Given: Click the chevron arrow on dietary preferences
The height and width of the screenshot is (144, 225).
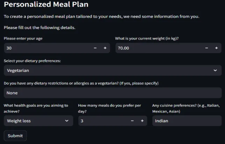Looking at the screenshot, I should click(x=215, y=70).
